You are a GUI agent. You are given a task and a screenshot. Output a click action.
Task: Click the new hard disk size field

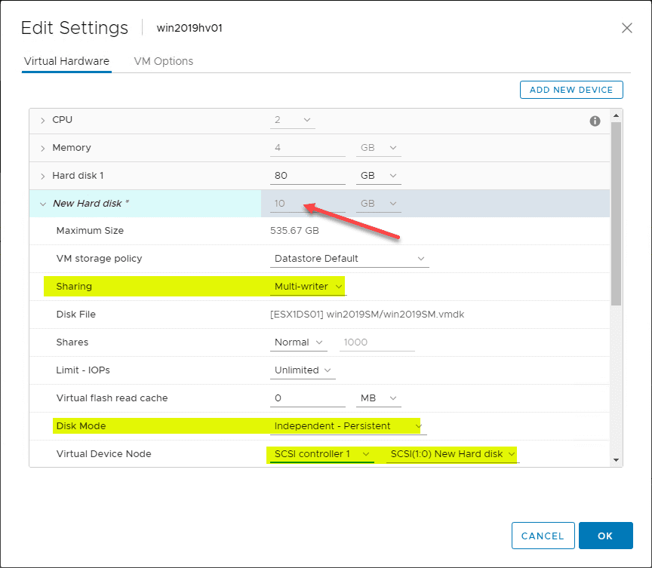(302, 203)
